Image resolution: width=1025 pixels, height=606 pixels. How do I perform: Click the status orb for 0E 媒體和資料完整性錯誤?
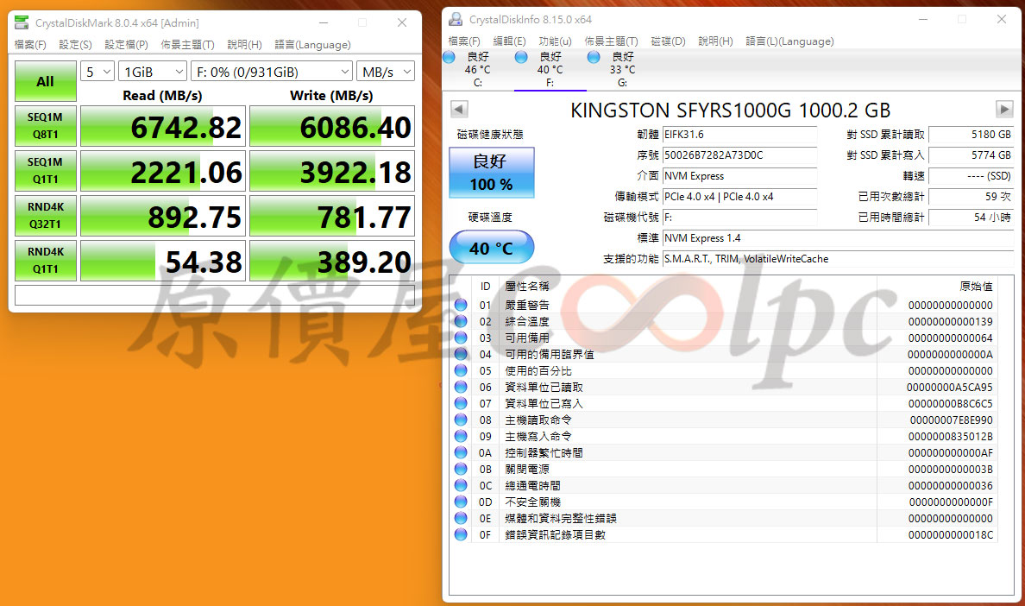click(461, 519)
